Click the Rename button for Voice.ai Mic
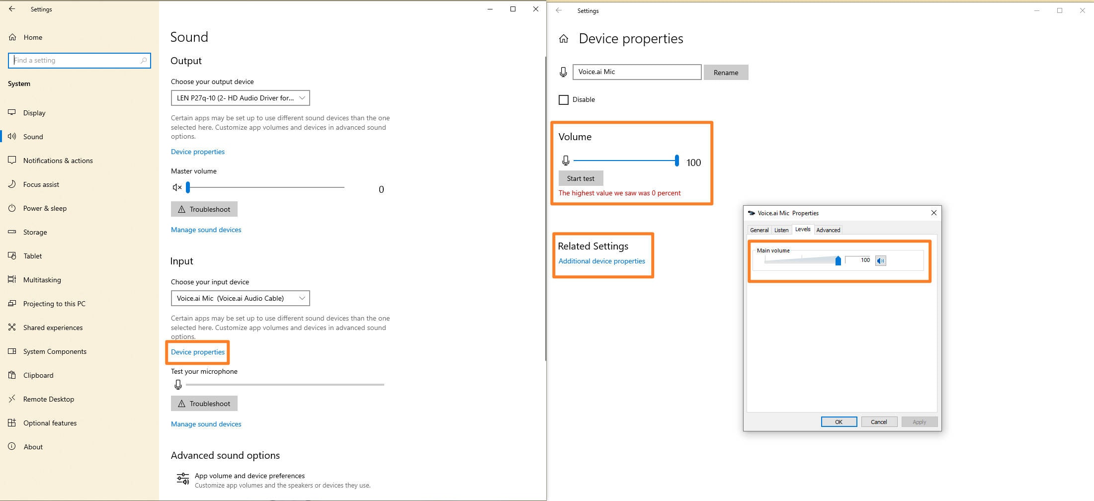This screenshot has width=1094, height=501. [726, 73]
